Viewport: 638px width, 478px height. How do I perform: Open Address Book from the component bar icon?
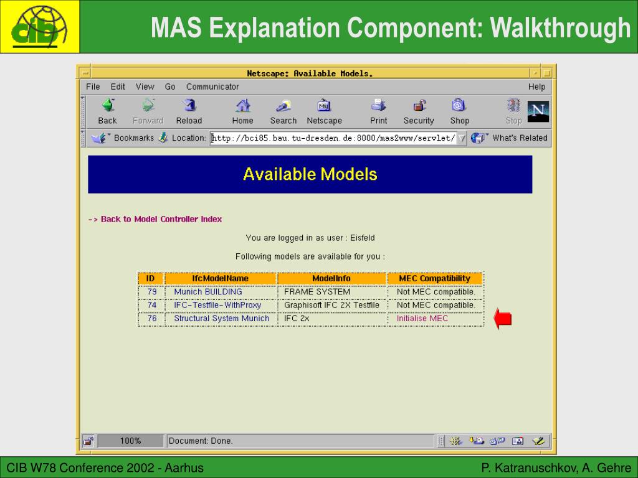coord(518,441)
